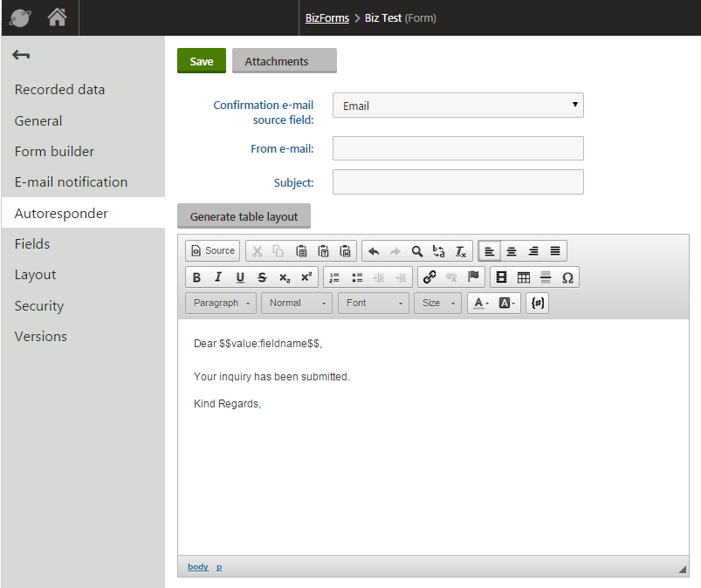The width and height of the screenshot is (701, 588).
Task: Switch to the Form builder tab
Action: pos(54,152)
